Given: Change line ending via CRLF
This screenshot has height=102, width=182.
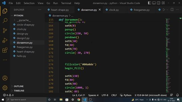Looking at the screenshot, I should 114,95.
